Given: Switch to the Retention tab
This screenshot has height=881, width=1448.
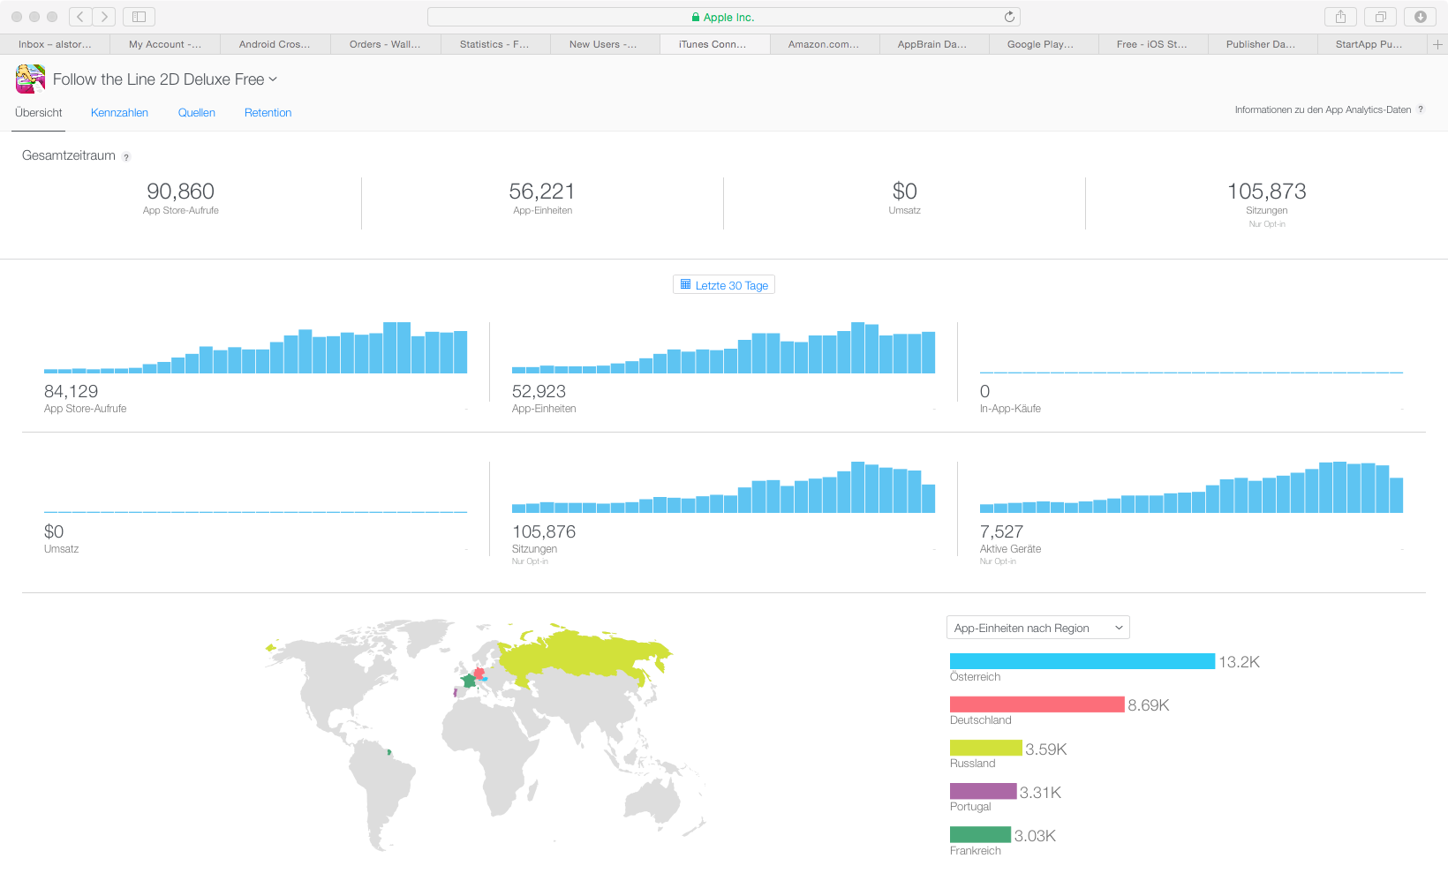Looking at the screenshot, I should [x=268, y=113].
